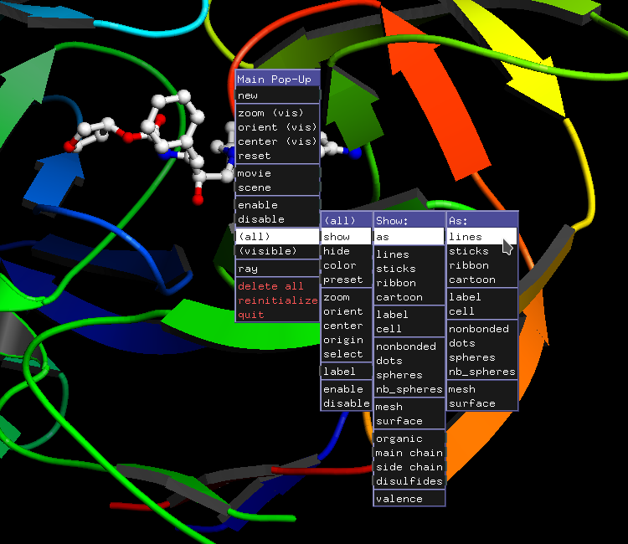The image size is (628, 544).
Task: Choose 'sticks' in As submenu
Action: click(x=481, y=251)
